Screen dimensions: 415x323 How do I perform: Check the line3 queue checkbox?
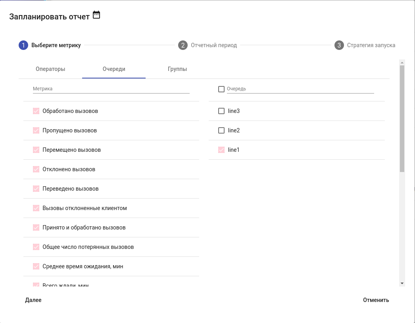pyautogui.click(x=221, y=111)
